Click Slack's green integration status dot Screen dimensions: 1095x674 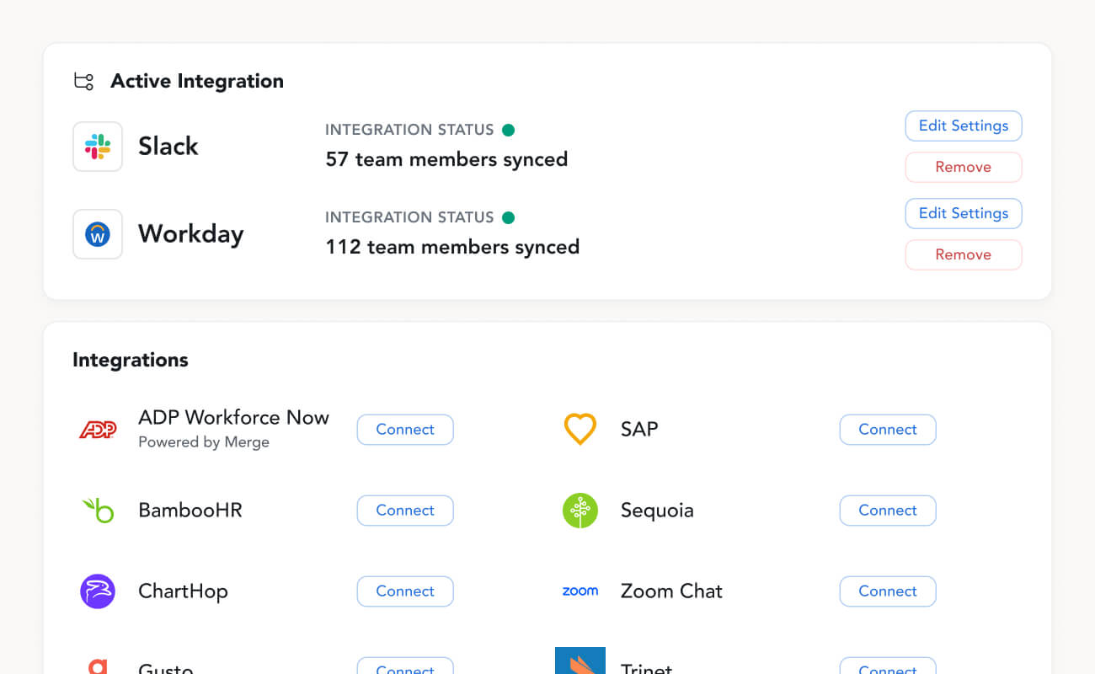click(508, 130)
